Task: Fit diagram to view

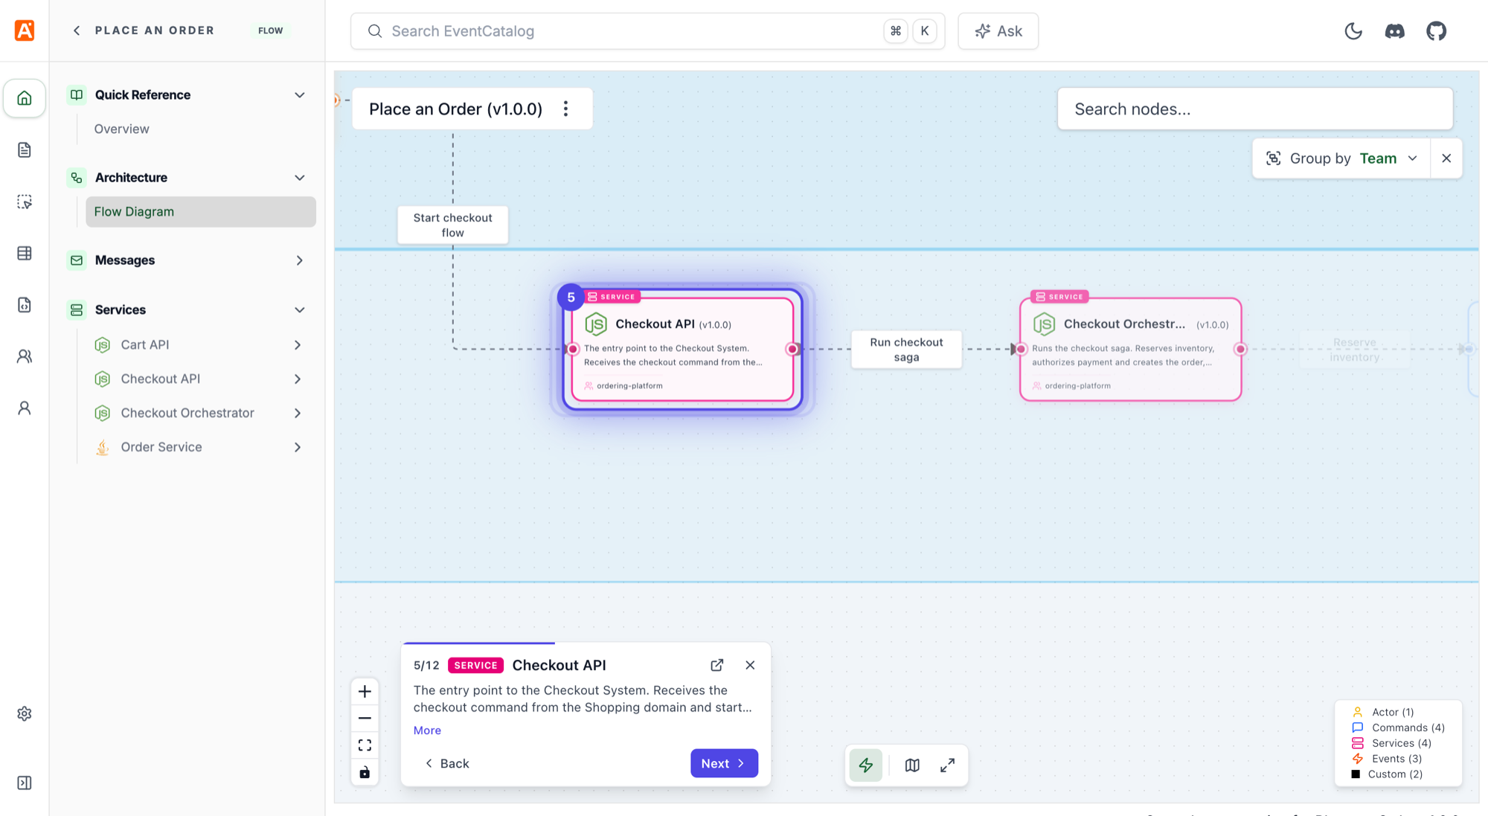Action: tap(365, 745)
